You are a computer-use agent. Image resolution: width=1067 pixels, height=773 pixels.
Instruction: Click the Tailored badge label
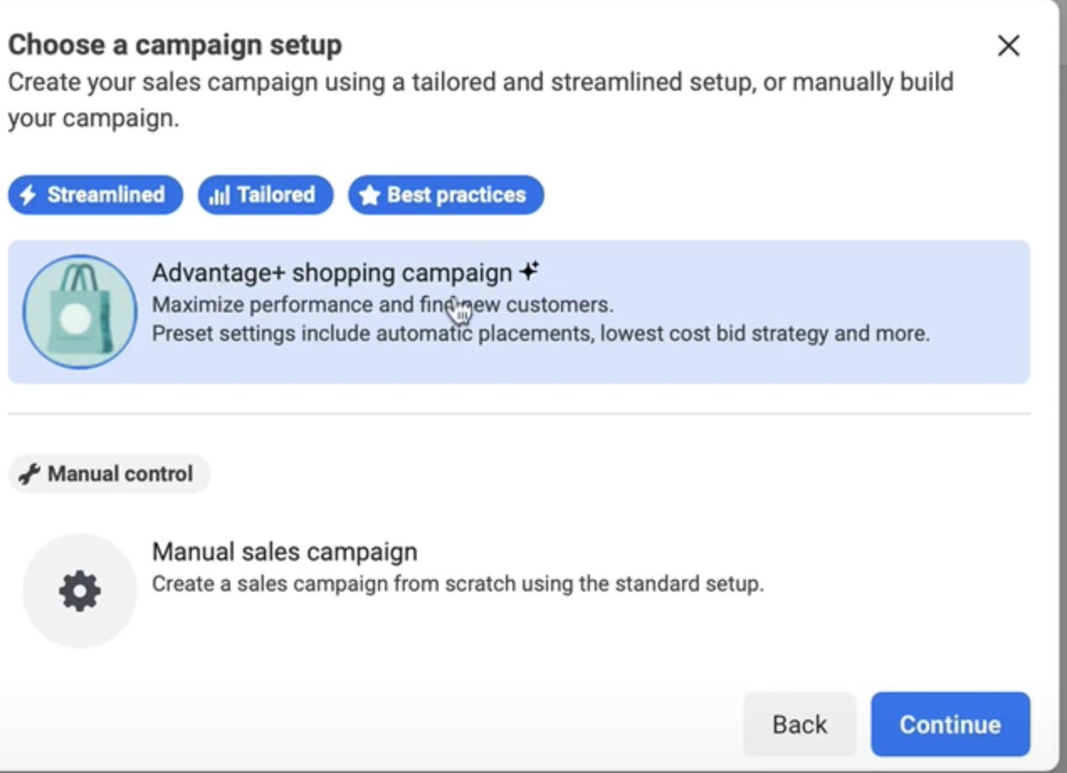pos(276,195)
